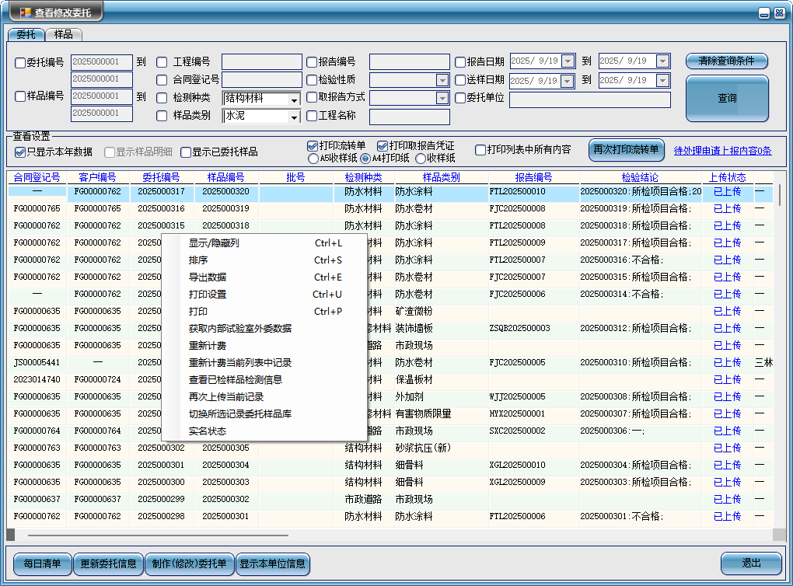The height and width of the screenshot is (586, 793).
Task: Click 清除查询条件 button
Action: pyautogui.click(x=726, y=61)
